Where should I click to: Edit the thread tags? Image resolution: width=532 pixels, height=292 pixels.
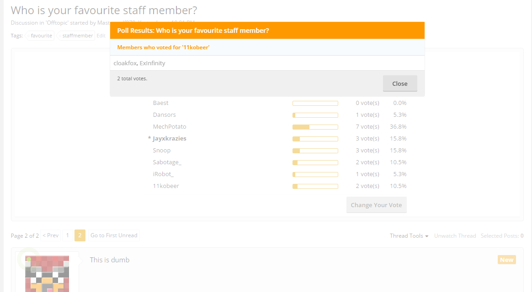tap(101, 36)
